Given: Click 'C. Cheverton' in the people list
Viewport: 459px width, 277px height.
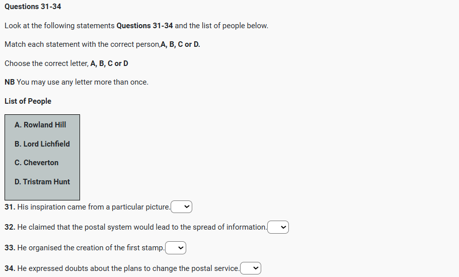Looking at the screenshot, I should [x=37, y=163].
